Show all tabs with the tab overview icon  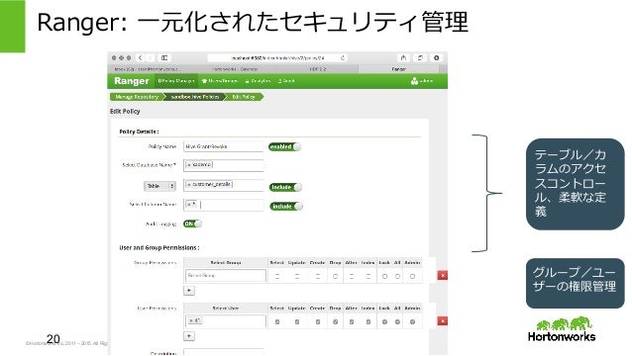[420, 58]
